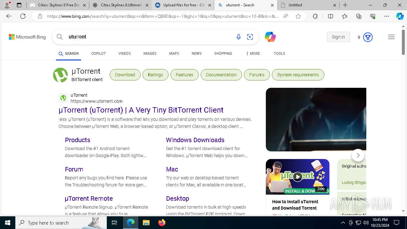Open Favorites list icon
The height and width of the screenshot is (229, 407).
click(345, 16)
